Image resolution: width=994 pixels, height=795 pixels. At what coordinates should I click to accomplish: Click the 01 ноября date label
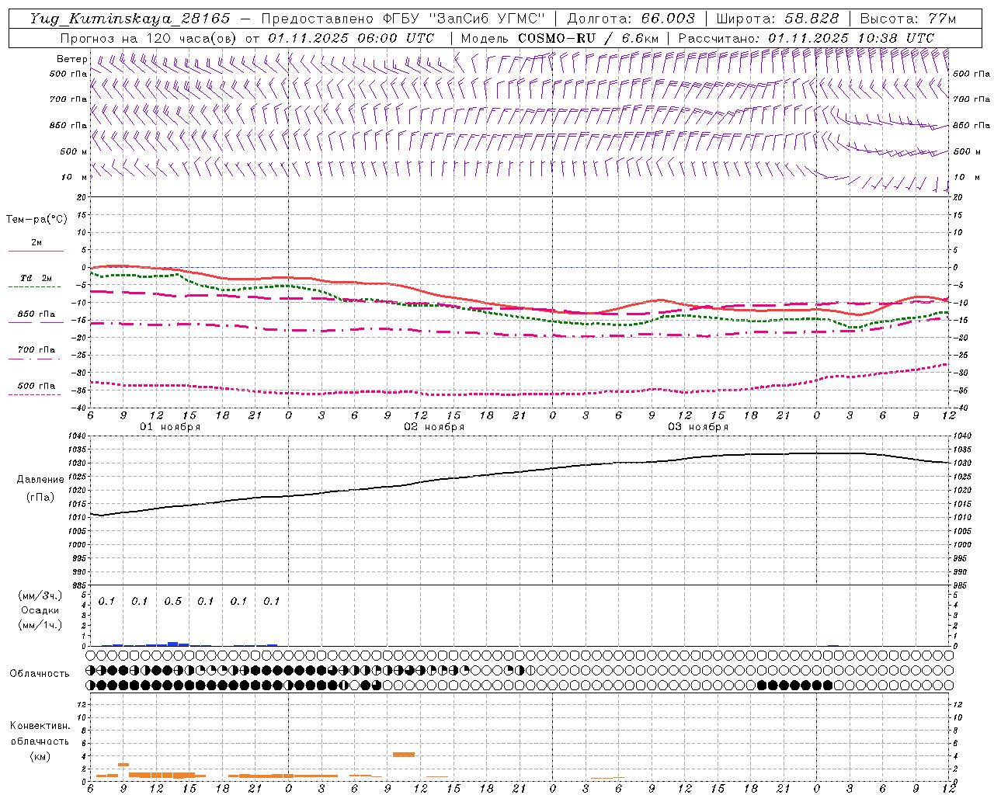[x=170, y=427]
